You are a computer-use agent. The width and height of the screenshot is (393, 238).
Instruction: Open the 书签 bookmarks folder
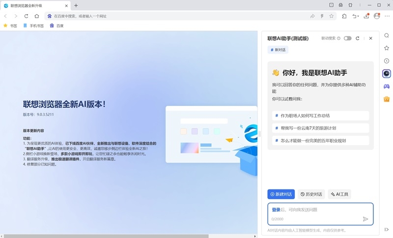(10, 26)
